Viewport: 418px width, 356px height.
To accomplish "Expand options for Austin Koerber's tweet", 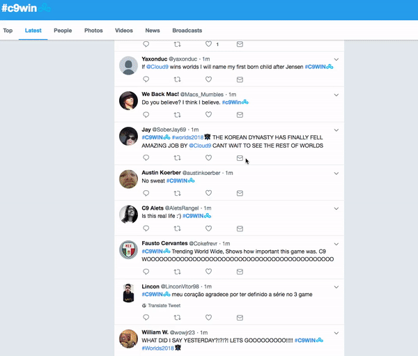I will pyautogui.click(x=336, y=173).
